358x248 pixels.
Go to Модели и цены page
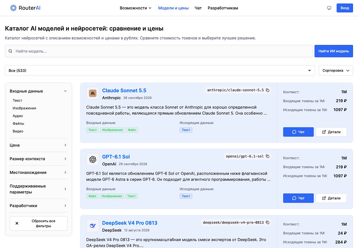173,8
